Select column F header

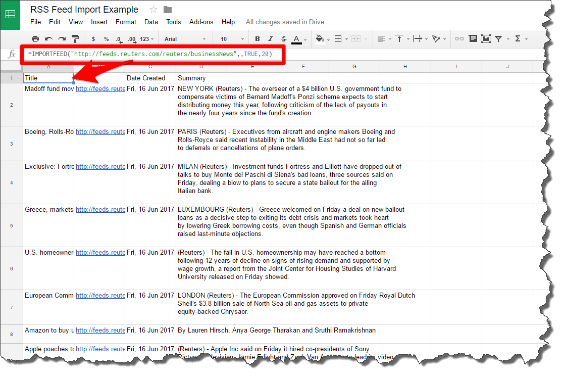303,67
